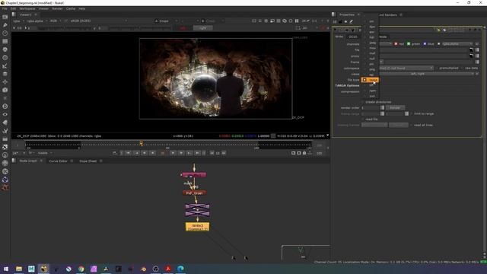The image size is (487, 274).
Task: Open Microsoft Edge from taskbar
Action: click(x=180, y=269)
